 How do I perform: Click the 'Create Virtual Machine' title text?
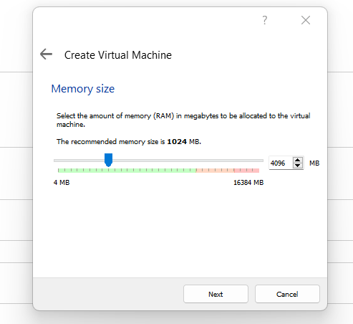tap(118, 55)
